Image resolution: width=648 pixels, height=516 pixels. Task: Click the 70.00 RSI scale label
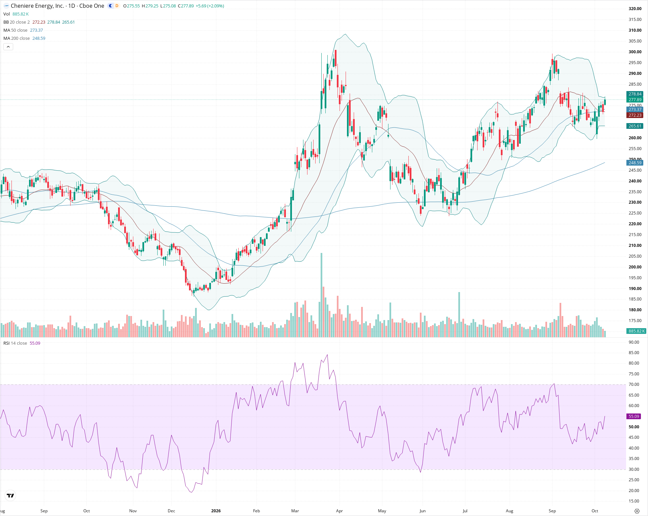(x=634, y=384)
